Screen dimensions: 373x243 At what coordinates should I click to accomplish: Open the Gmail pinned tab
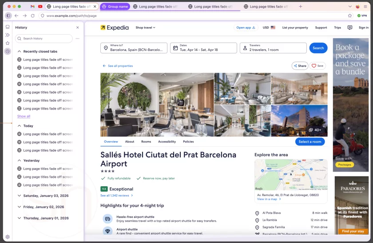(x=33, y=7)
